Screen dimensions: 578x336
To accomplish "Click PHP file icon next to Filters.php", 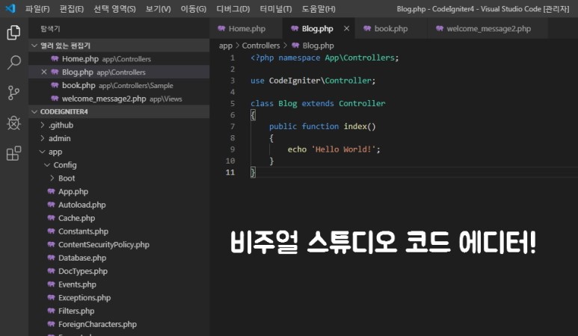I will [x=52, y=311].
